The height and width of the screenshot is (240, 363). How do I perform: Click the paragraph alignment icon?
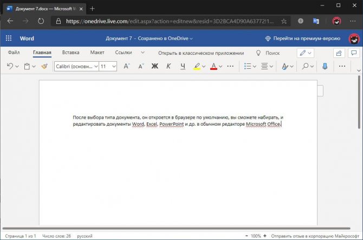pyautogui.click(x=264, y=66)
